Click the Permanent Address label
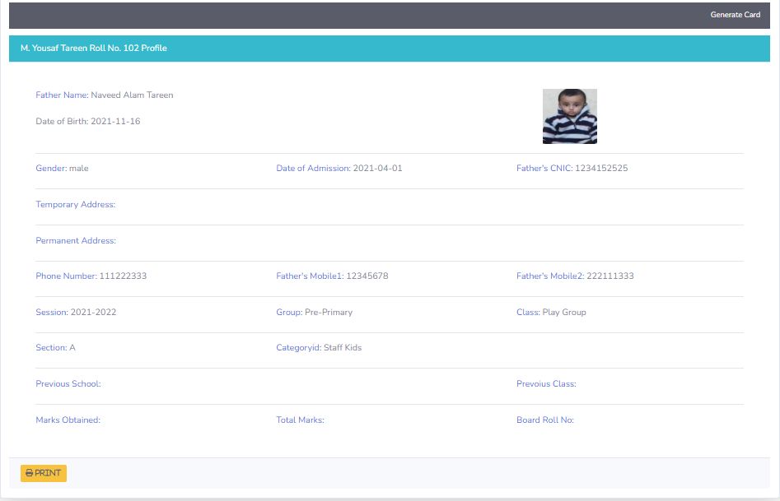 pos(76,240)
